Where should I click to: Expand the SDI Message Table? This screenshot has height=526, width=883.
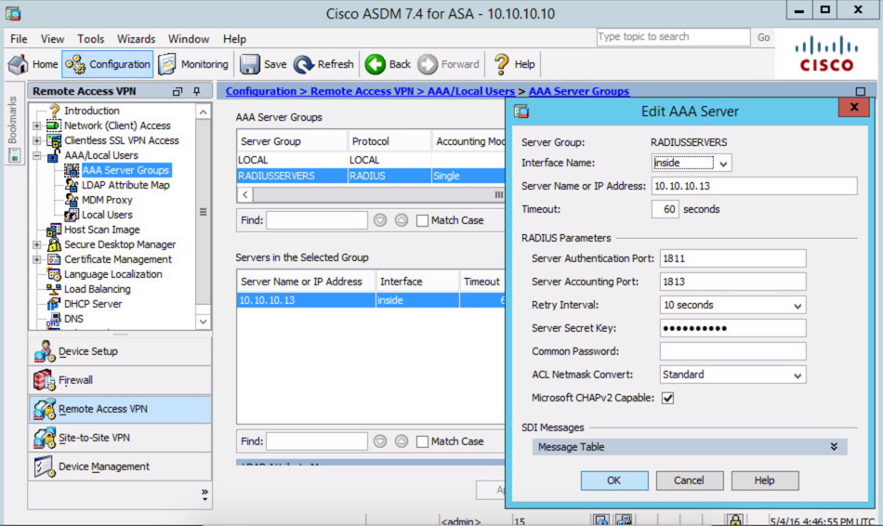pyautogui.click(x=834, y=447)
